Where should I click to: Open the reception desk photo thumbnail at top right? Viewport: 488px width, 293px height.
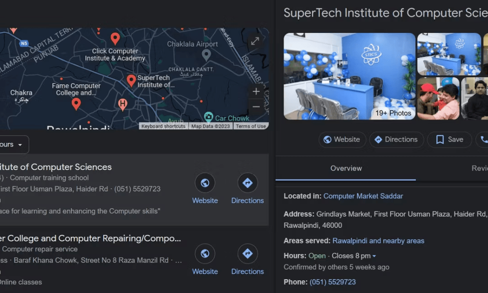click(449, 54)
